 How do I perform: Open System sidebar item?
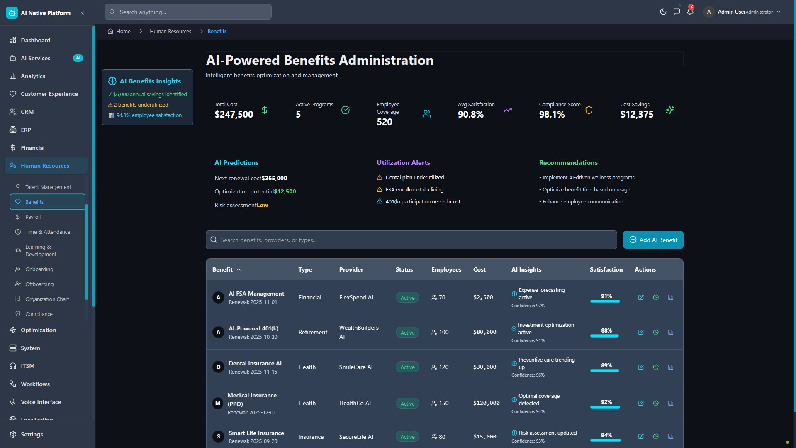point(46,348)
